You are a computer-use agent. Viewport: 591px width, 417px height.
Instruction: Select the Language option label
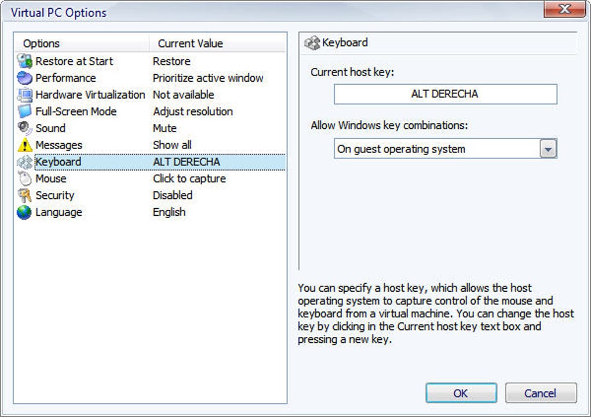59,212
